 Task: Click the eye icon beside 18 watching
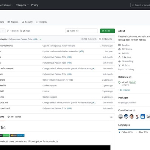pyautogui.click(x=119, y=61)
